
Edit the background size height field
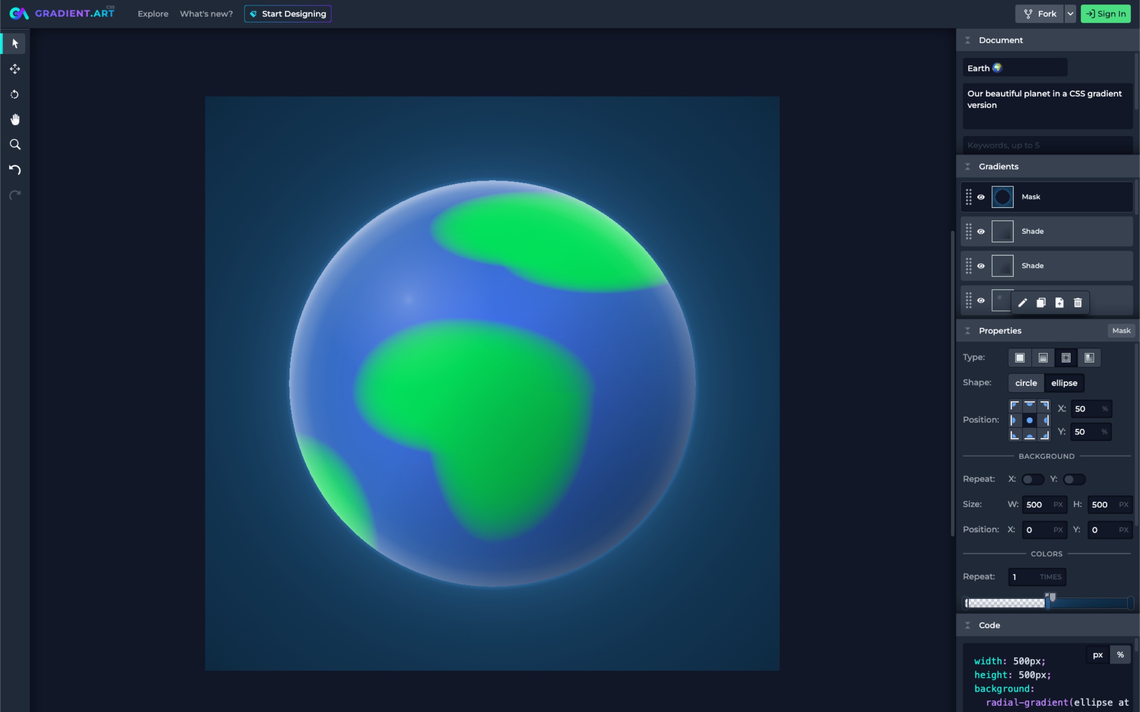1110,505
